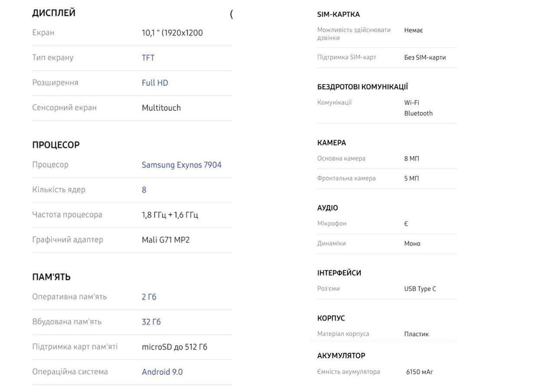The height and width of the screenshot is (392, 555).
Task: Click the ПАМ'ЯТЬ section heading
Action: tap(51, 277)
